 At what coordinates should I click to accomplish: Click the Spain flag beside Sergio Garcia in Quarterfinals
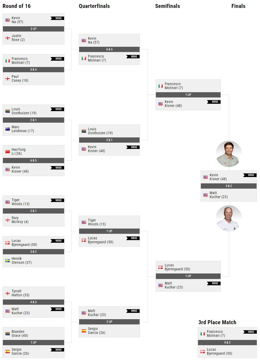pos(84,331)
